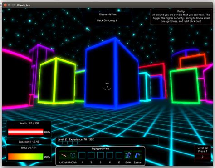Click the Shift sprint ability icon
This screenshot has width=215, height=168.
pos(128,155)
